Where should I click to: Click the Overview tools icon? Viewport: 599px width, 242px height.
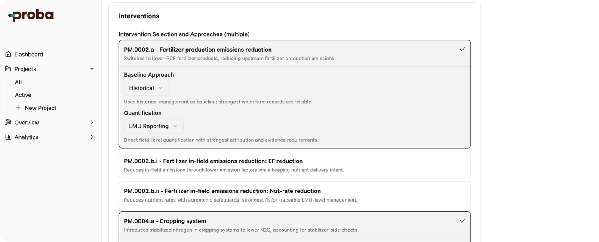coord(8,122)
